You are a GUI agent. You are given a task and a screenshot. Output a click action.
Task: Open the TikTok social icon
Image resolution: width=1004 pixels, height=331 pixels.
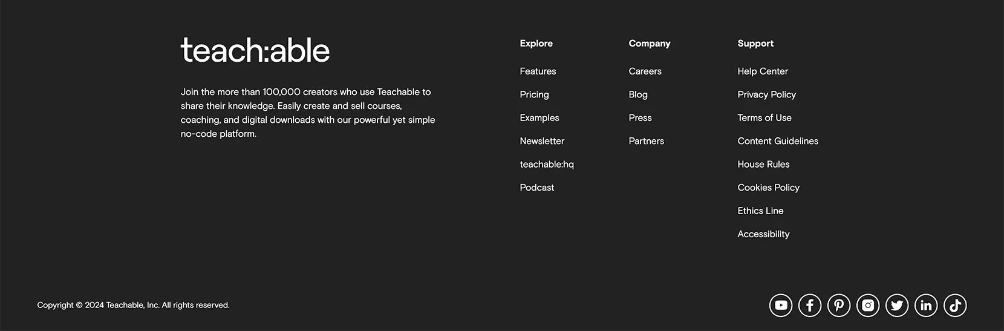[955, 306]
